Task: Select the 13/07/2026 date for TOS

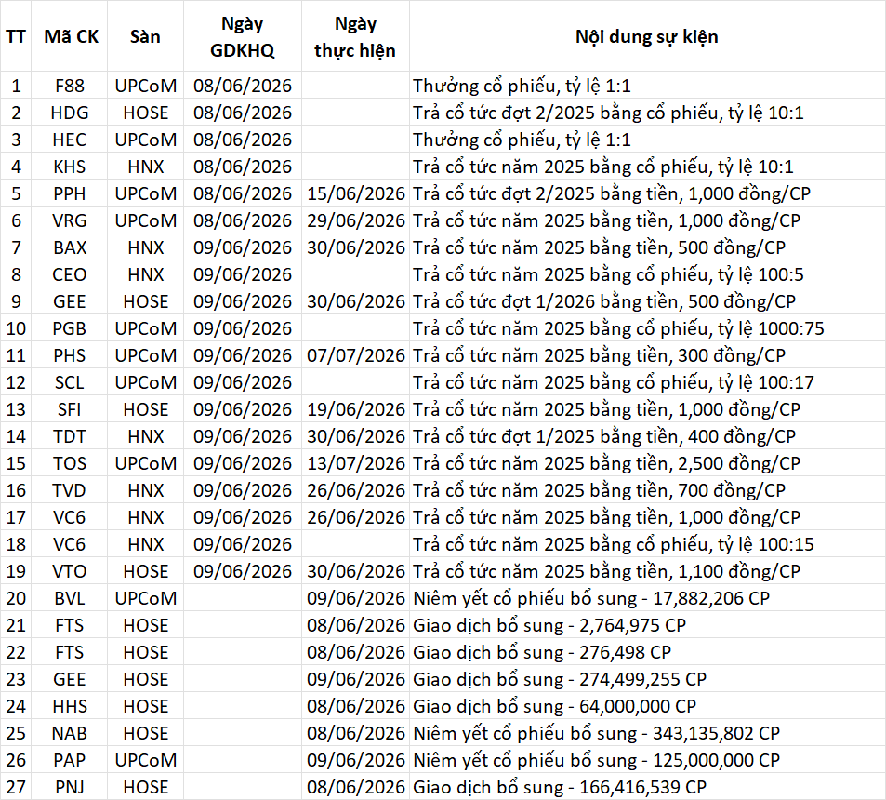Action: [x=356, y=463]
